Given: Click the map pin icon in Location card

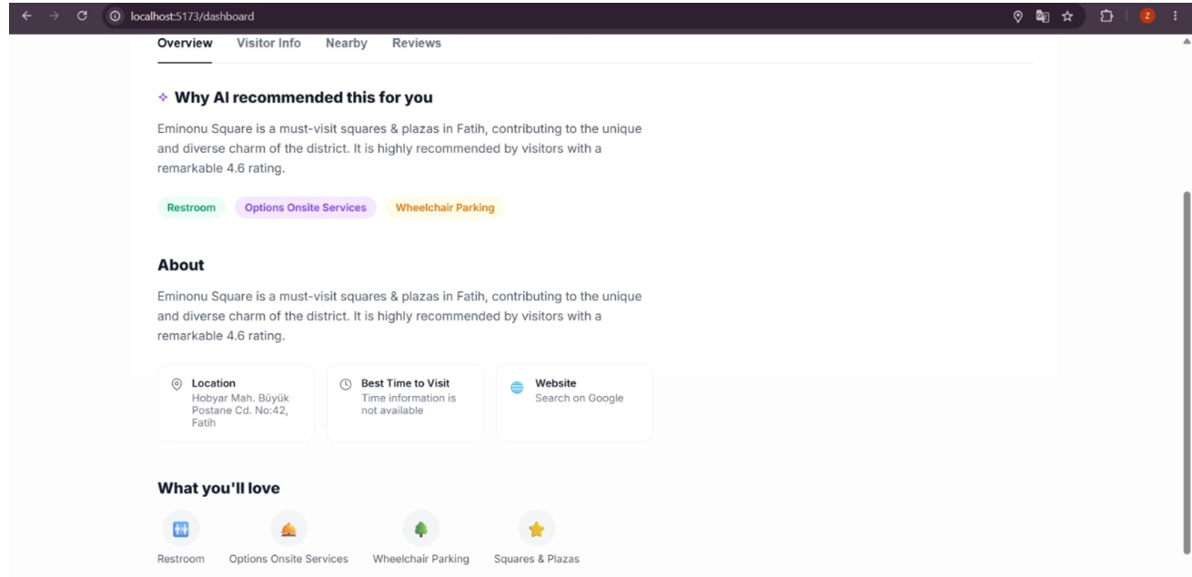Looking at the screenshot, I should point(177,385).
